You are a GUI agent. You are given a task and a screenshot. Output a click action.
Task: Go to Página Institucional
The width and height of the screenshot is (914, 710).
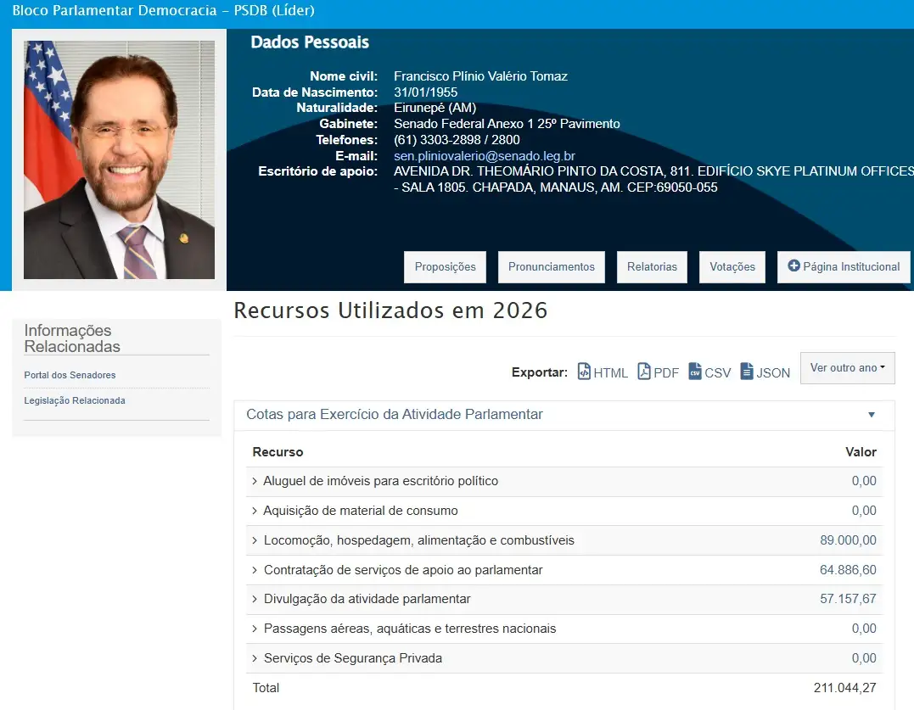pyautogui.click(x=844, y=266)
